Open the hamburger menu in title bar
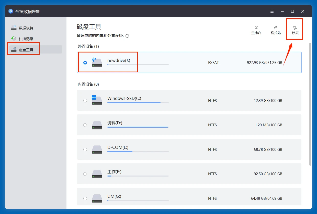The image size is (317, 214). point(272,11)
